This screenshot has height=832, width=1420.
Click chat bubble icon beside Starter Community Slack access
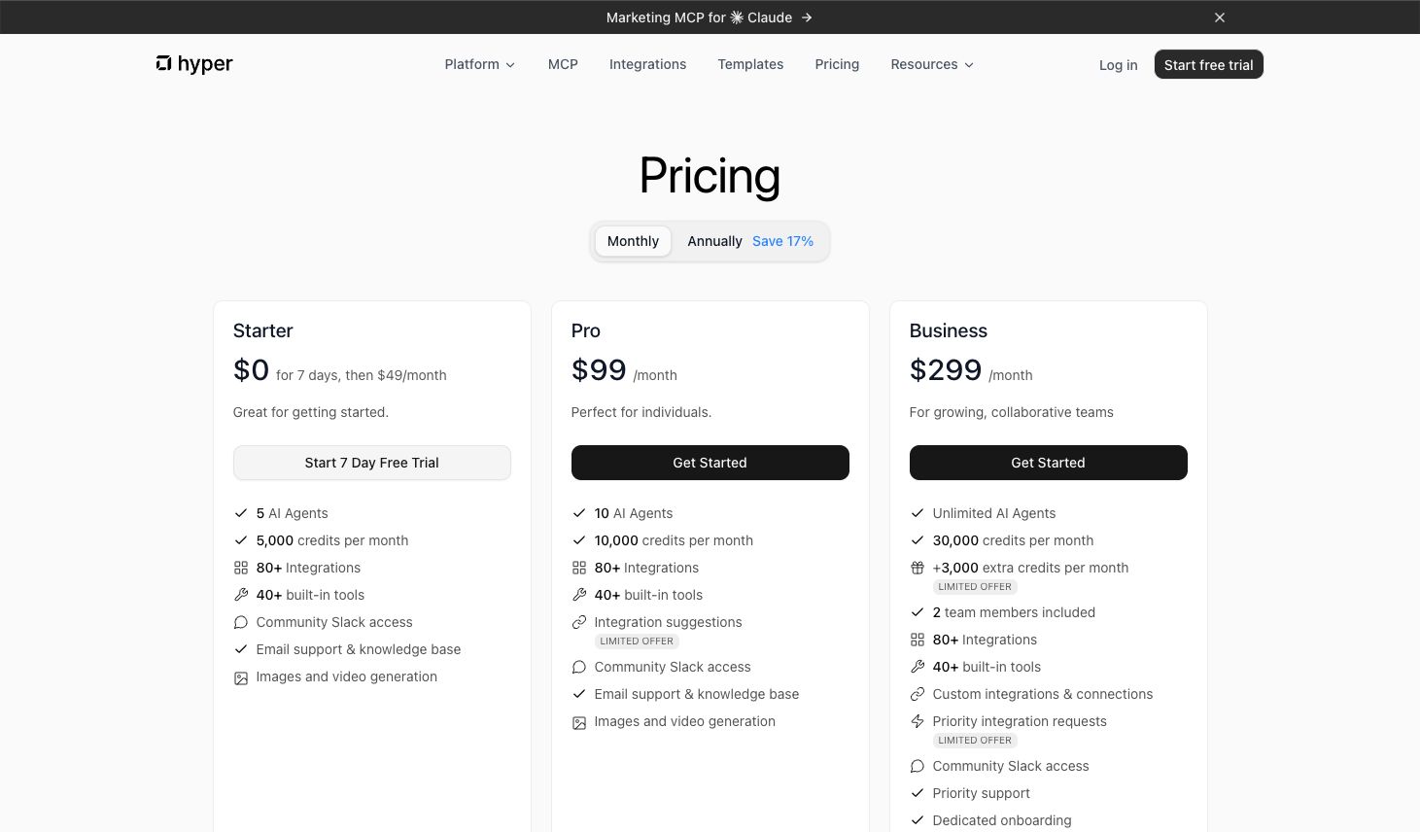(x=241, y=622)
